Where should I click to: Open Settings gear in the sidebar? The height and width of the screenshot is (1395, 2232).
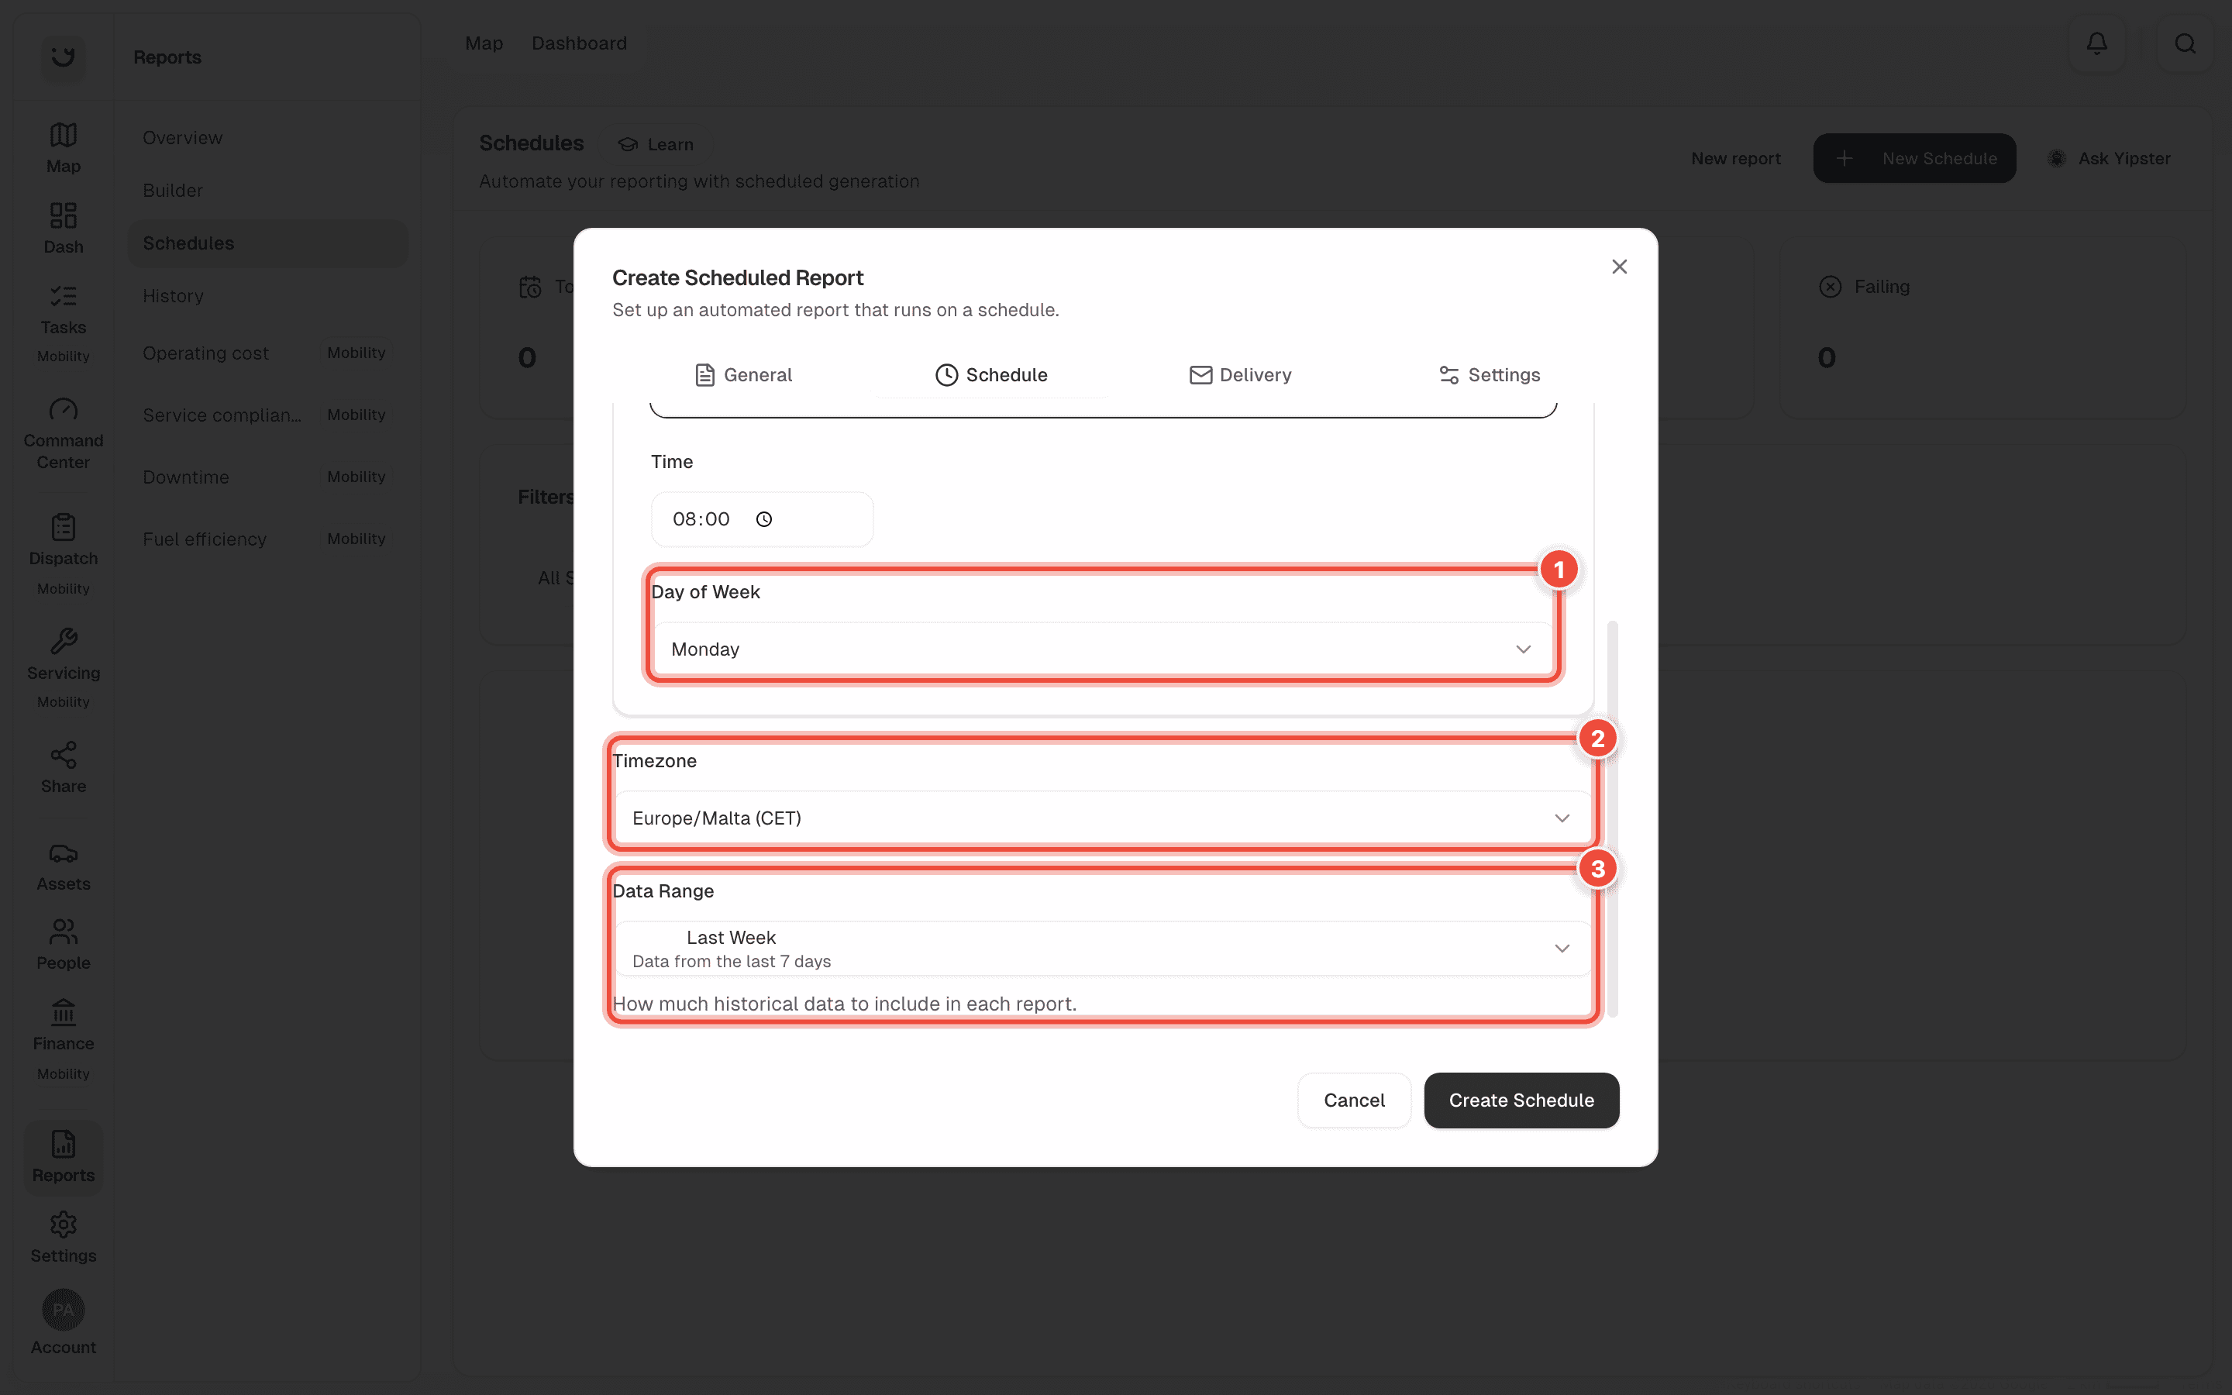tap(63, 1237)
